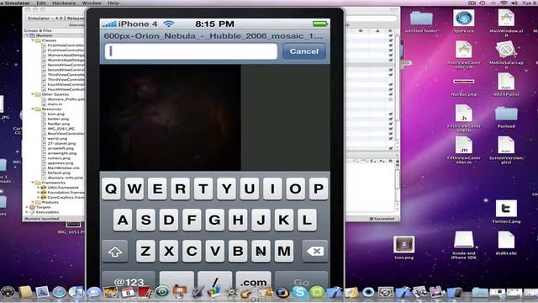
Task: Select Icon.png desktop file
Action: tap(403, 247)
